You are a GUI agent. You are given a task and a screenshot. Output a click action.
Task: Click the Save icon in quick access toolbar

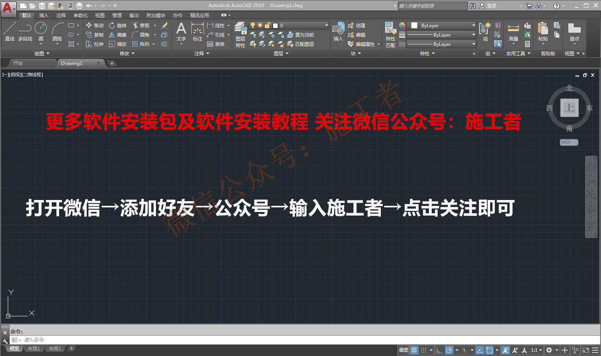point(42,5)
